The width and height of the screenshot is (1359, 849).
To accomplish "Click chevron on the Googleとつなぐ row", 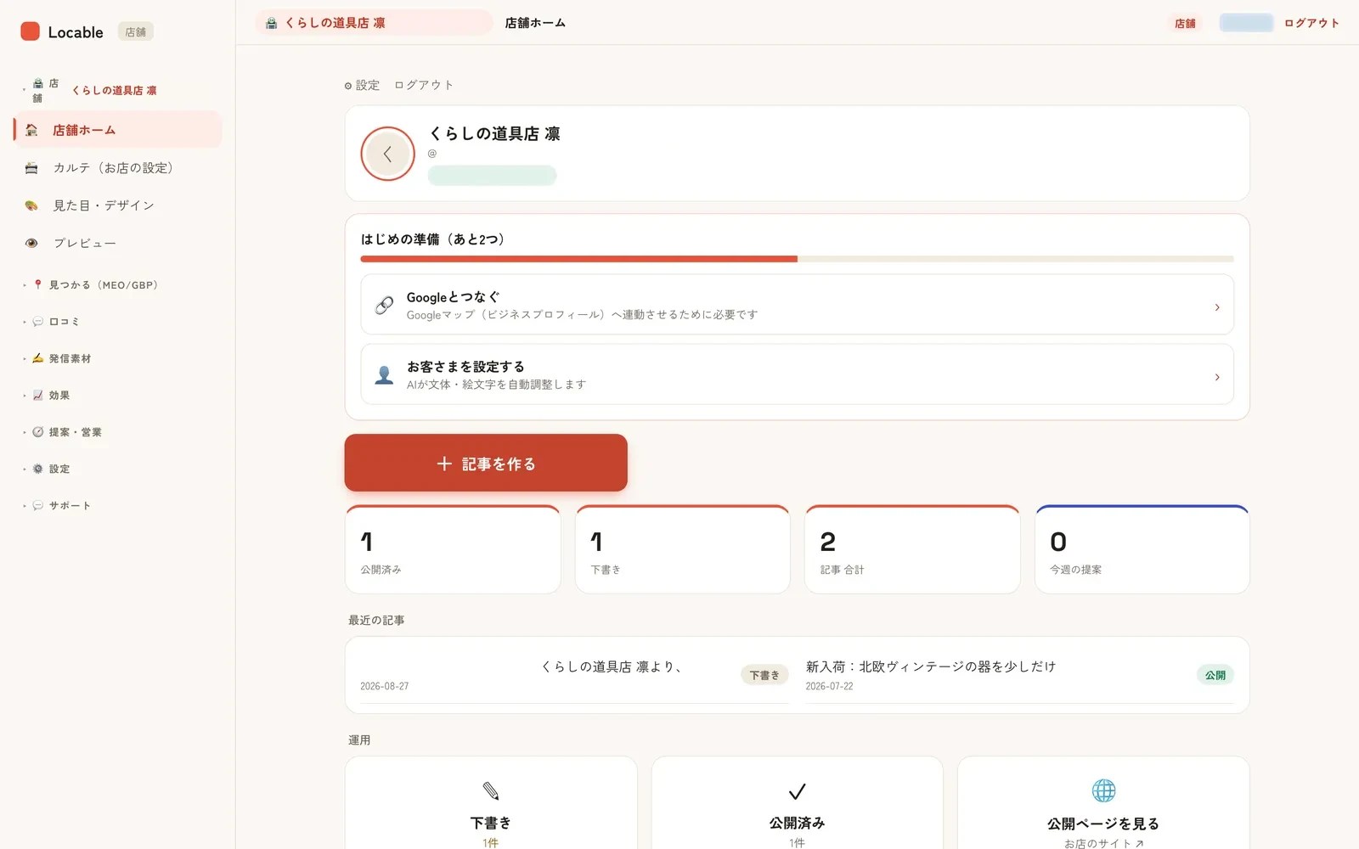I will pos(1217,307).
